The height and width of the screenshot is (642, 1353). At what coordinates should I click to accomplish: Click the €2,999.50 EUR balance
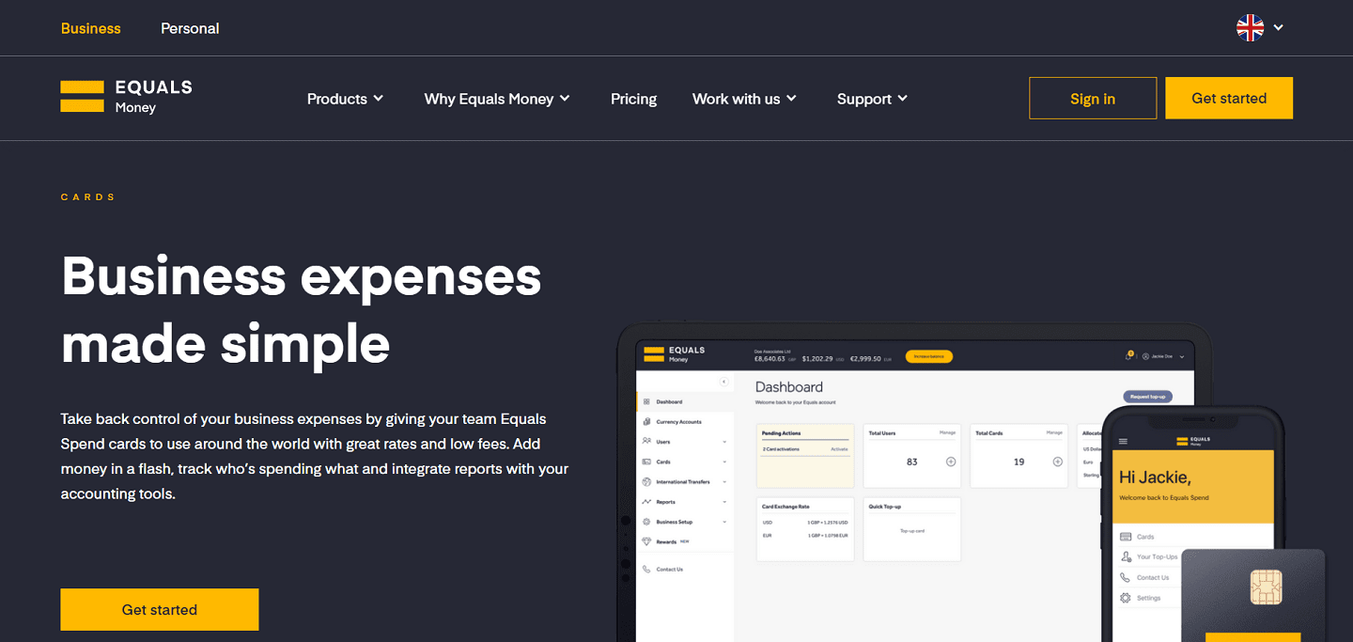(871, 358)
